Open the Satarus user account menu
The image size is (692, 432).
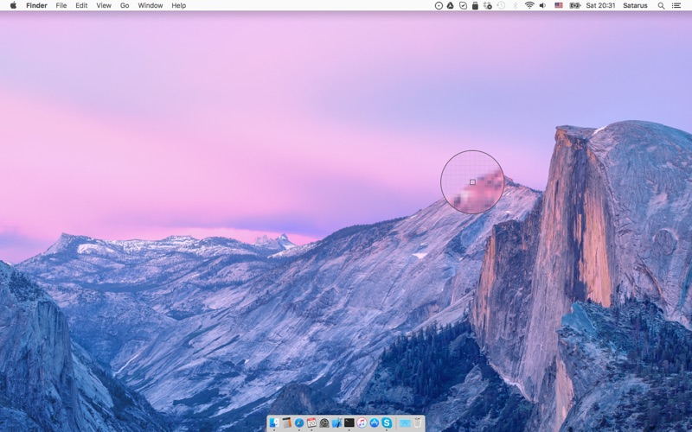[635, 6]
